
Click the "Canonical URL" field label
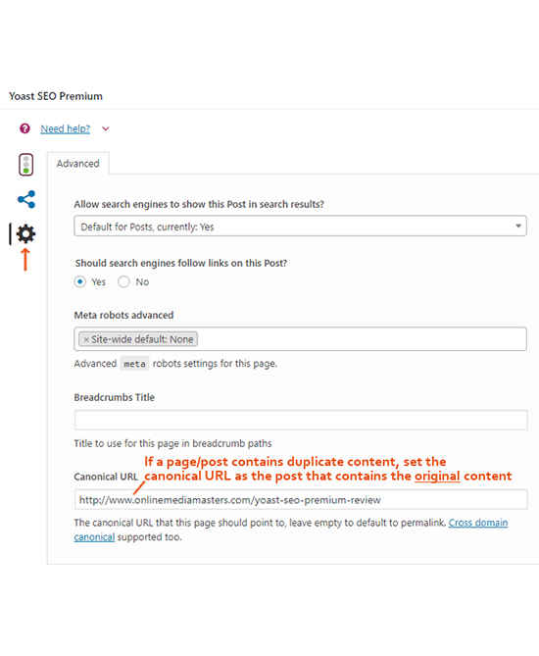(106, 477)
